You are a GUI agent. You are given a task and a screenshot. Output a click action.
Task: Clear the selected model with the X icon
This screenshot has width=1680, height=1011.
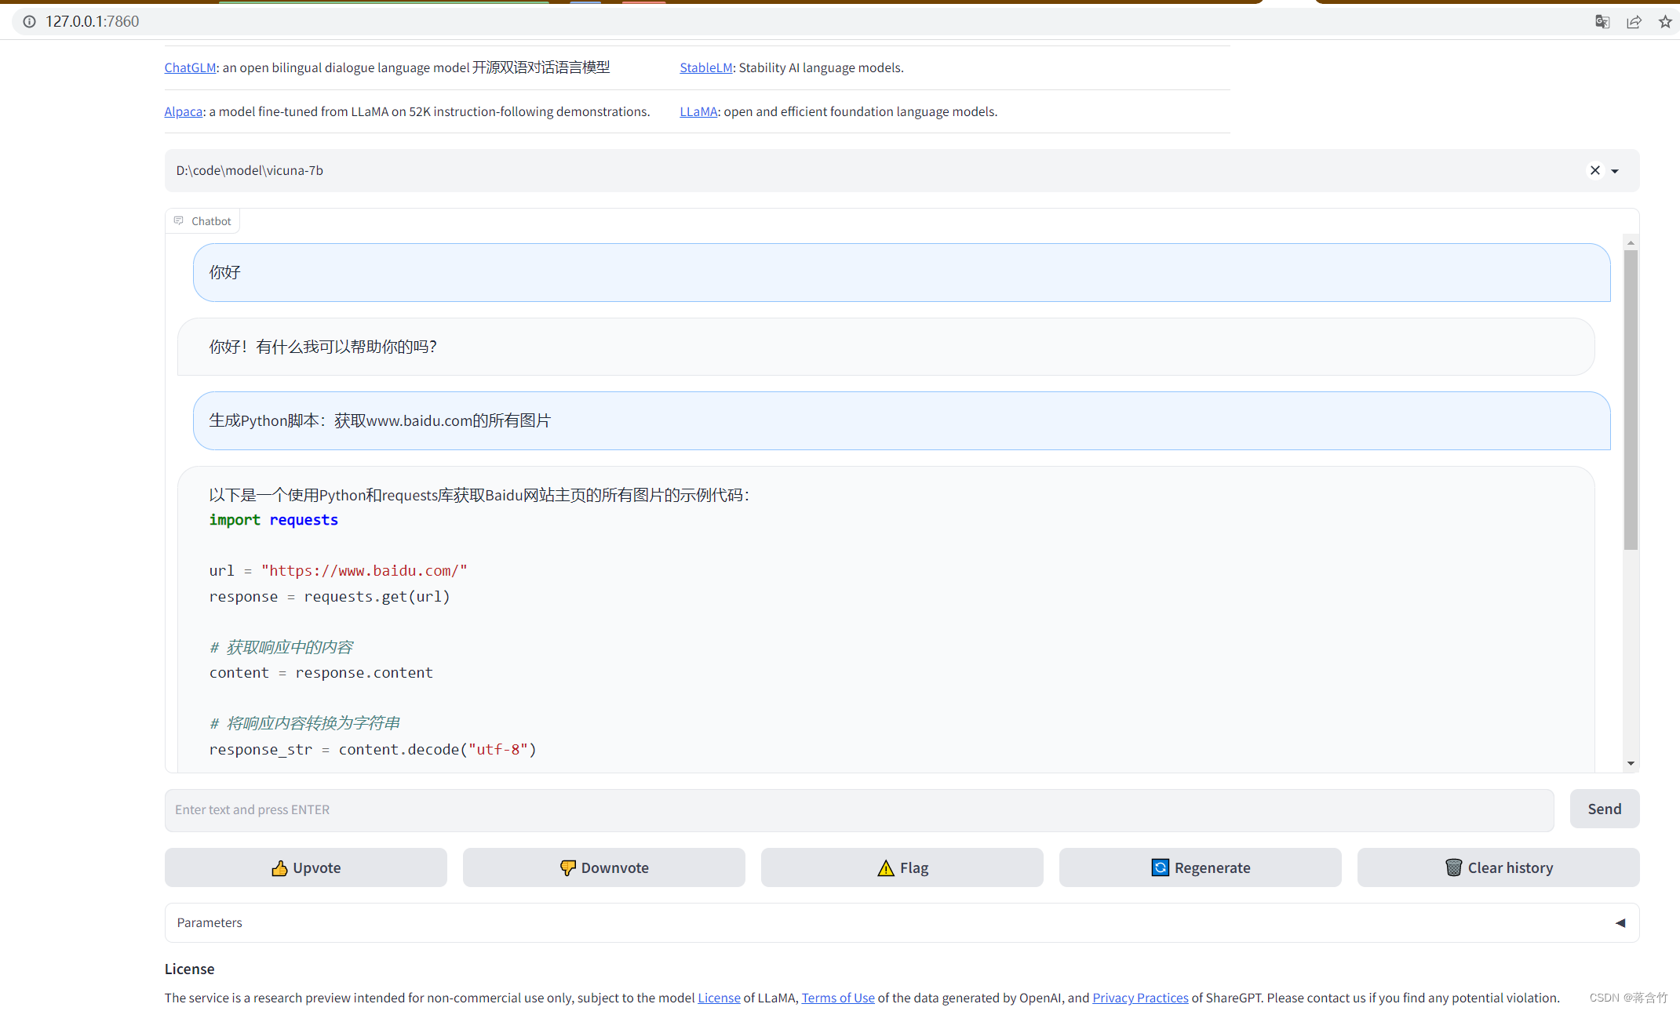1595,170
